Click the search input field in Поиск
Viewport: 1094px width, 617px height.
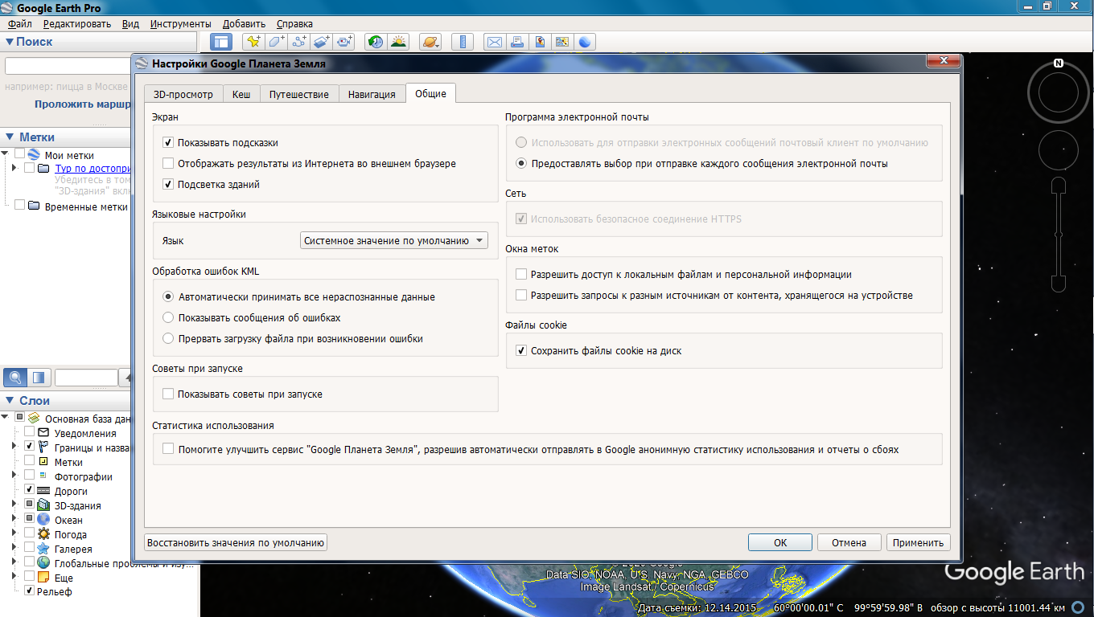68,66
